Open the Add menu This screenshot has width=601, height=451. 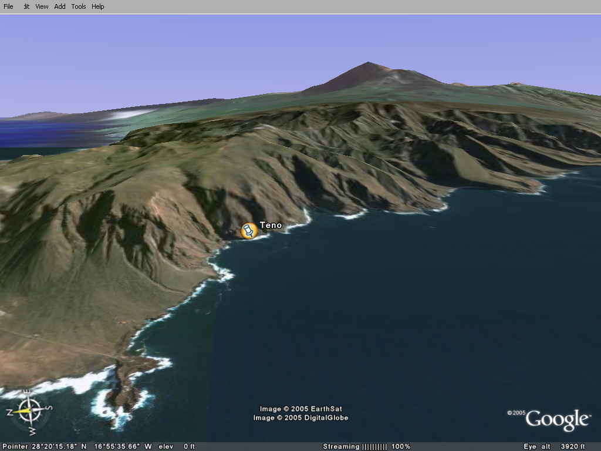(60, 6)
